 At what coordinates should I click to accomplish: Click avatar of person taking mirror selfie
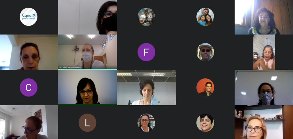click(146, 17)
